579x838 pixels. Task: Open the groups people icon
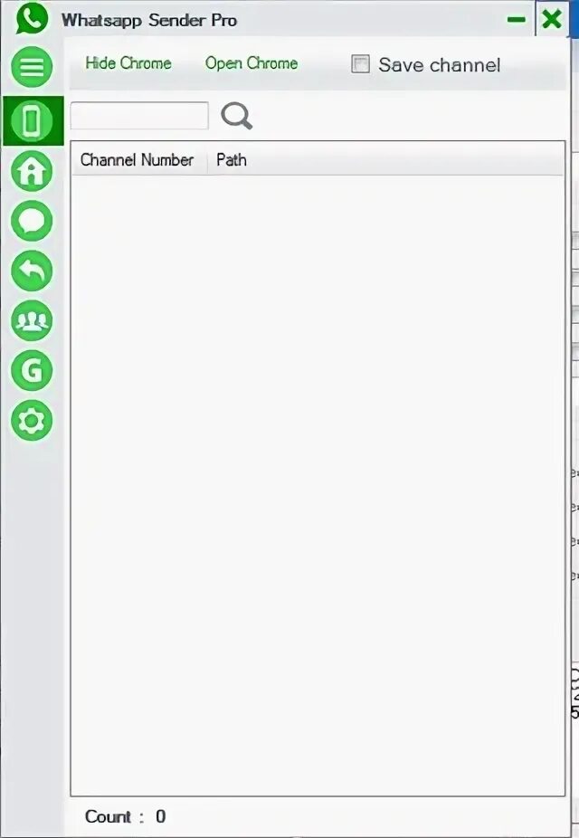click(32, 320)
